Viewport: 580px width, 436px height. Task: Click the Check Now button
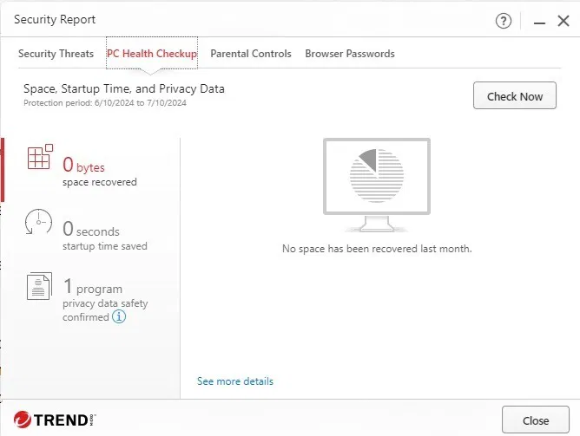[515, 95]
